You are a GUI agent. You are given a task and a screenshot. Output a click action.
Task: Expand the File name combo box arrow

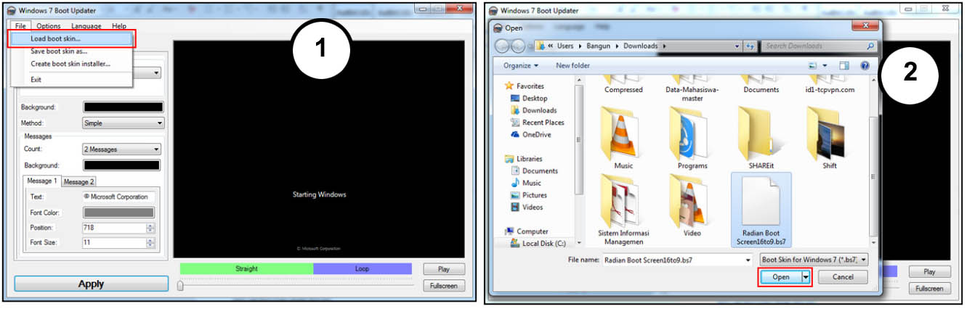(748, 259)
